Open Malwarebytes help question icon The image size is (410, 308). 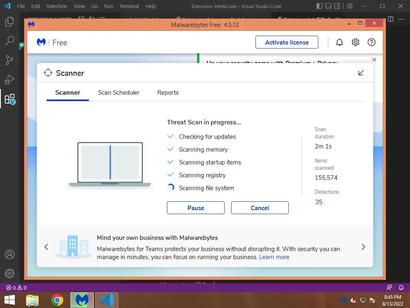click(x=371, y=42)
